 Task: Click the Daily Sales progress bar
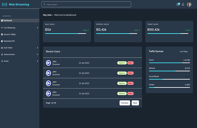[x=66, y=33]
